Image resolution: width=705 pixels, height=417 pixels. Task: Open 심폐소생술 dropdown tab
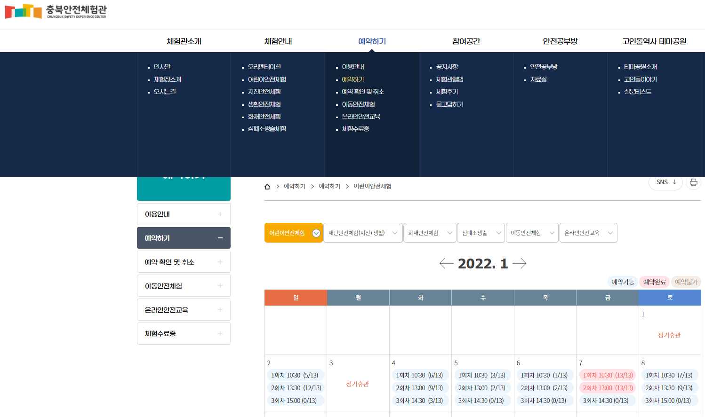481,233
